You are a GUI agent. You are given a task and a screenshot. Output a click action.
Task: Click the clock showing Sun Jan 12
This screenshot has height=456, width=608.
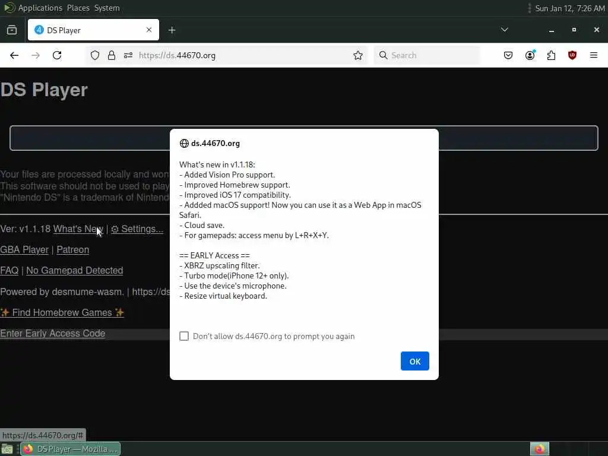pos(569,8)
